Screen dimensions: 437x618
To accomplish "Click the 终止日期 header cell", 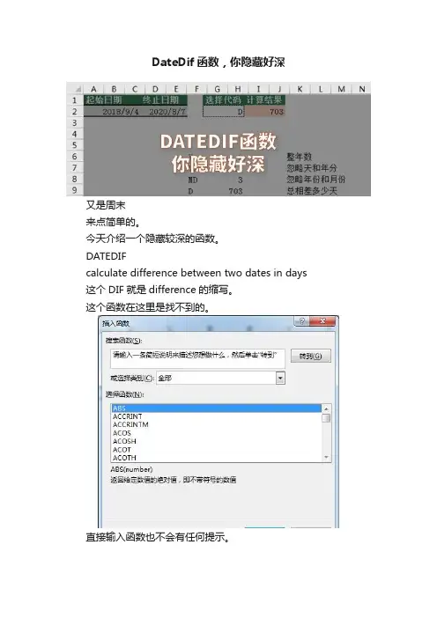I will click(160, 100).
